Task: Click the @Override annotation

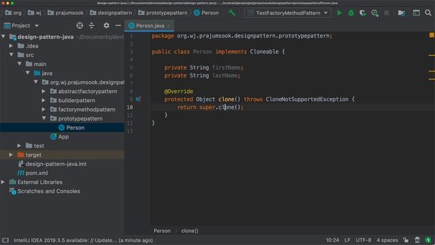Action: tap(178, 91)
